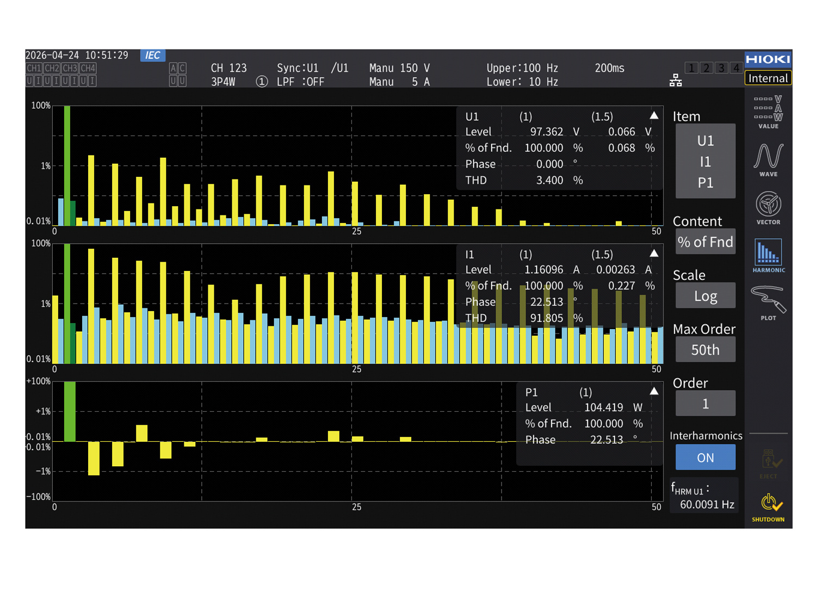The height and width of the screenshot is (612, 816).
Task: Click the '200ms' update interval
Action: (x=610, y=68)
